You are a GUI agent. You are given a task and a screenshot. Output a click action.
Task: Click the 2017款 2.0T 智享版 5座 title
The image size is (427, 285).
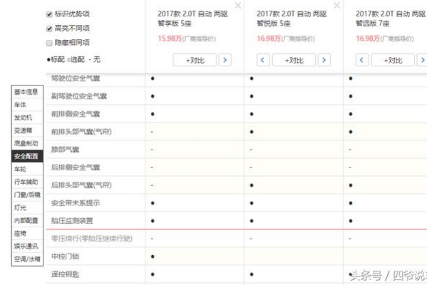(x=192, y=19)
